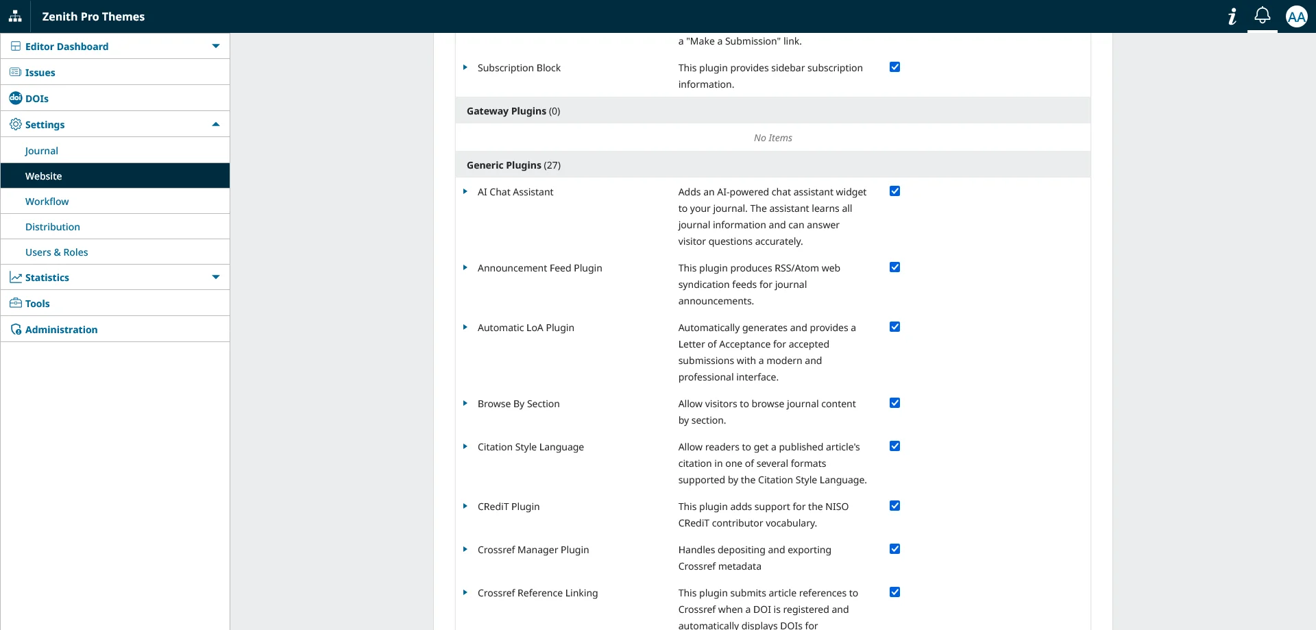The width and height of the screenshot is (1316, 630).
Task: Select Website settings item
Action: 115,175
